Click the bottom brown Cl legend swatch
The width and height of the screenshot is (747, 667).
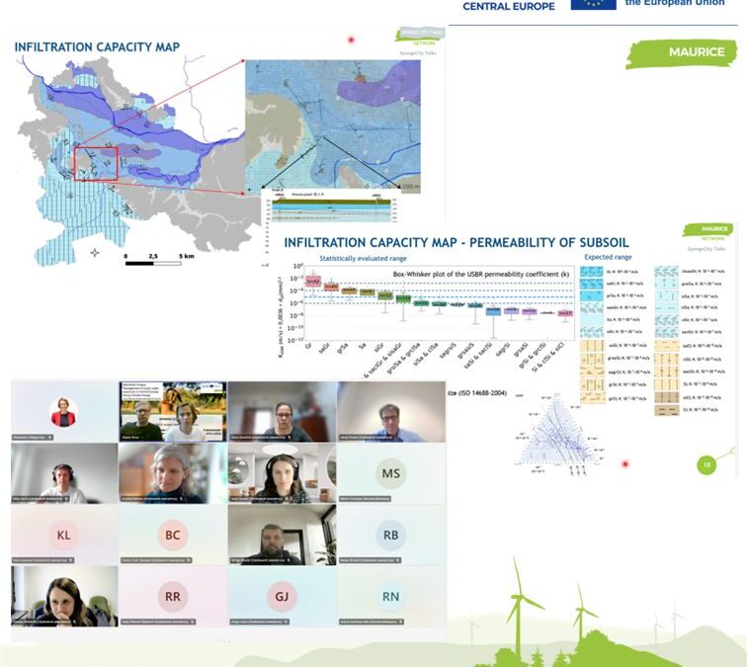(667, 410)
